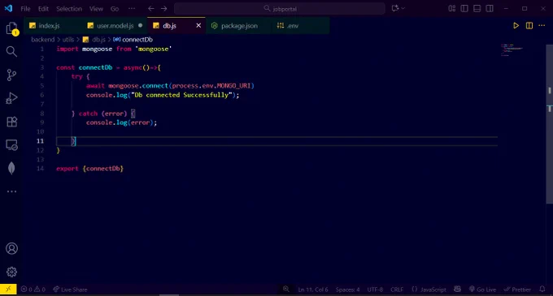Open the File menu
The height and width of the screenshot is (296, 553).
click(x=25, y=9)
